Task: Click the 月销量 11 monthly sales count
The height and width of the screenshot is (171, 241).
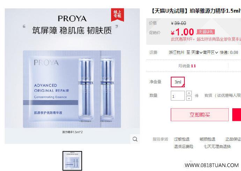Action: [187, 66]
